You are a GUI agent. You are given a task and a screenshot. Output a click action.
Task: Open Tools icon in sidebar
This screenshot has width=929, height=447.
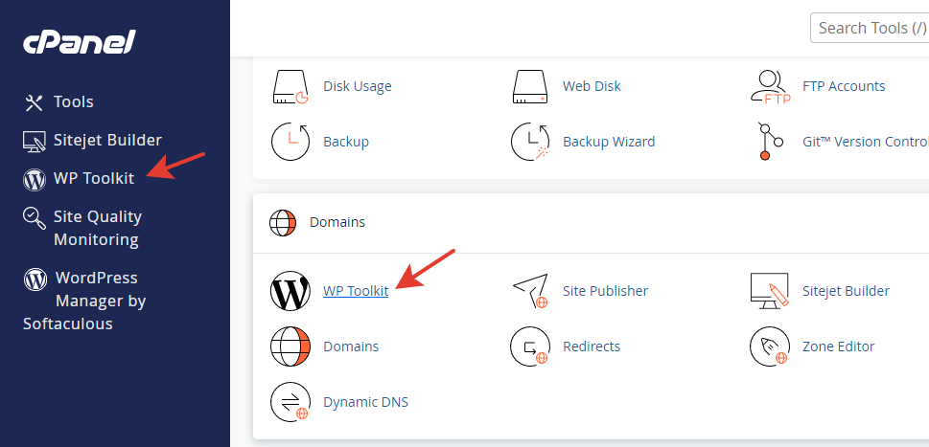[34, 102]
